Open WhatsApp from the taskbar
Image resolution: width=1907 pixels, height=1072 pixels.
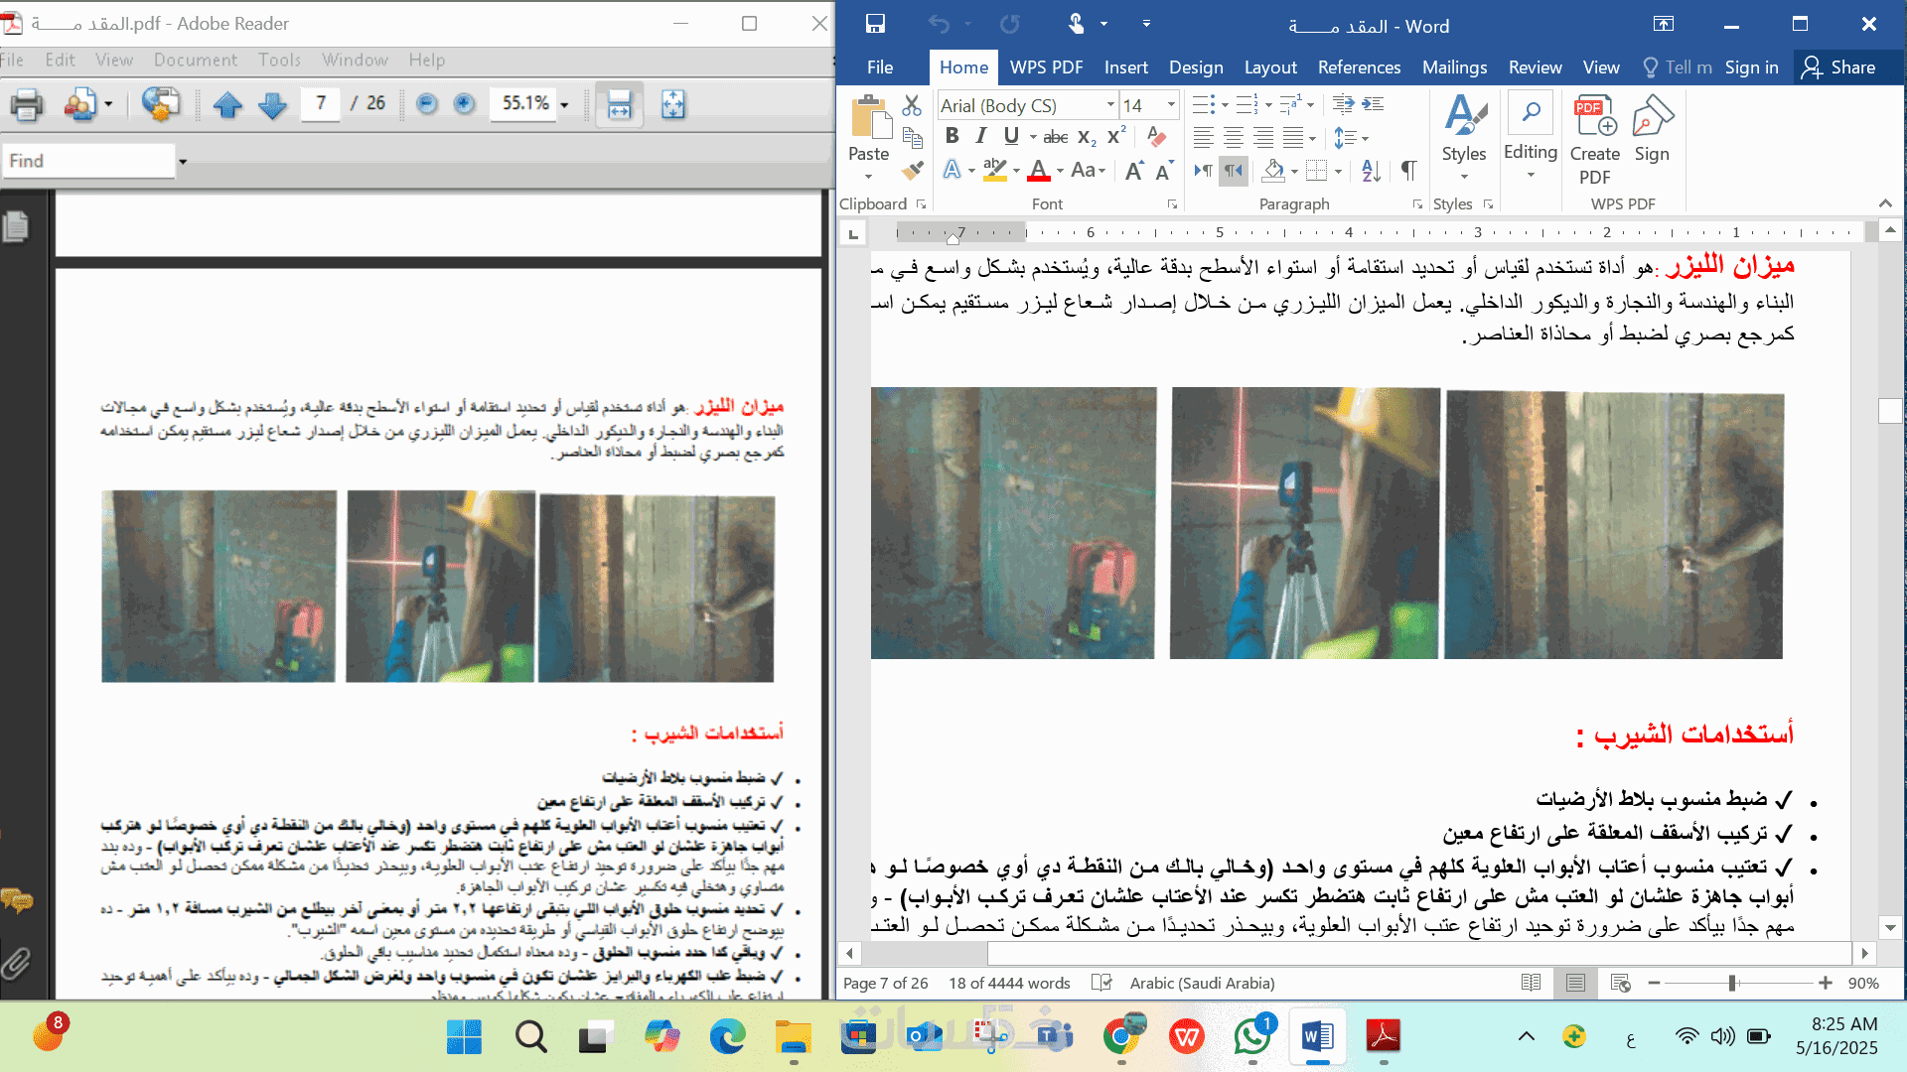coord(1252,1037)
